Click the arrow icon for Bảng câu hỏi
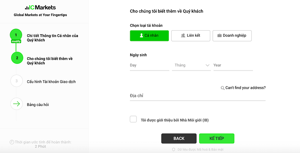Image resolution: width=300 pixels, height=153 pixels. coord(16,104)
